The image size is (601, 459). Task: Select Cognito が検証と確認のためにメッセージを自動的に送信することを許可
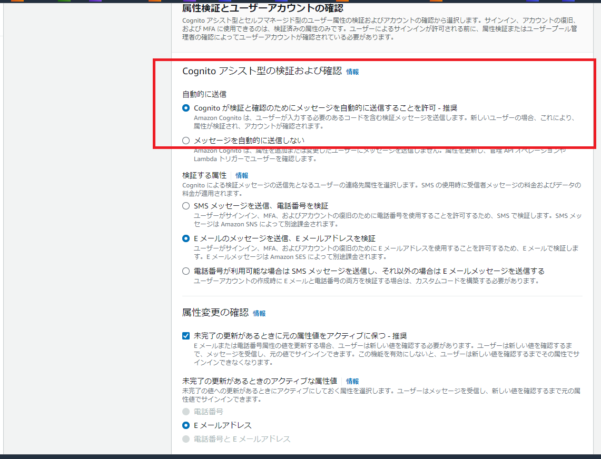coord(185,108)
